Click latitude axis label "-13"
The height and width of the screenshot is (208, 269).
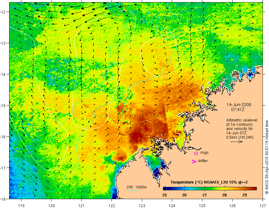pyautogui.click(x=3, y=43)
